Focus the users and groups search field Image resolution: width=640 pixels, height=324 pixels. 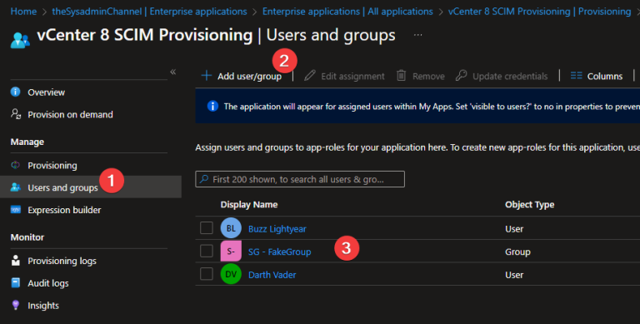click(x=300, y=179)
